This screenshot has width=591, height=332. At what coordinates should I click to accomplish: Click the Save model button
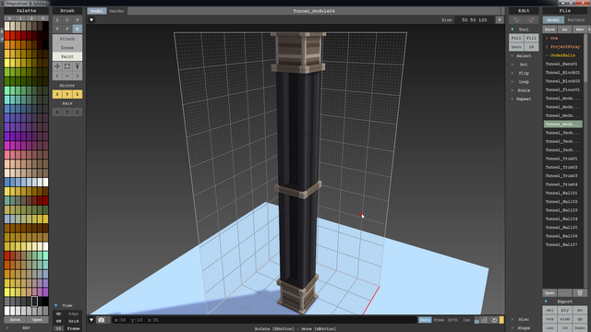(549, 30)
